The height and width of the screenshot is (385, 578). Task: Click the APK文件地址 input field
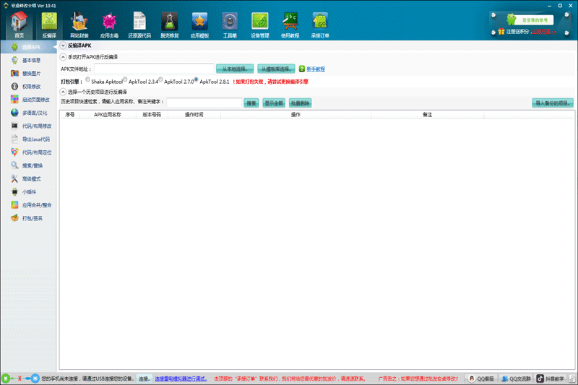click(152, 69)
